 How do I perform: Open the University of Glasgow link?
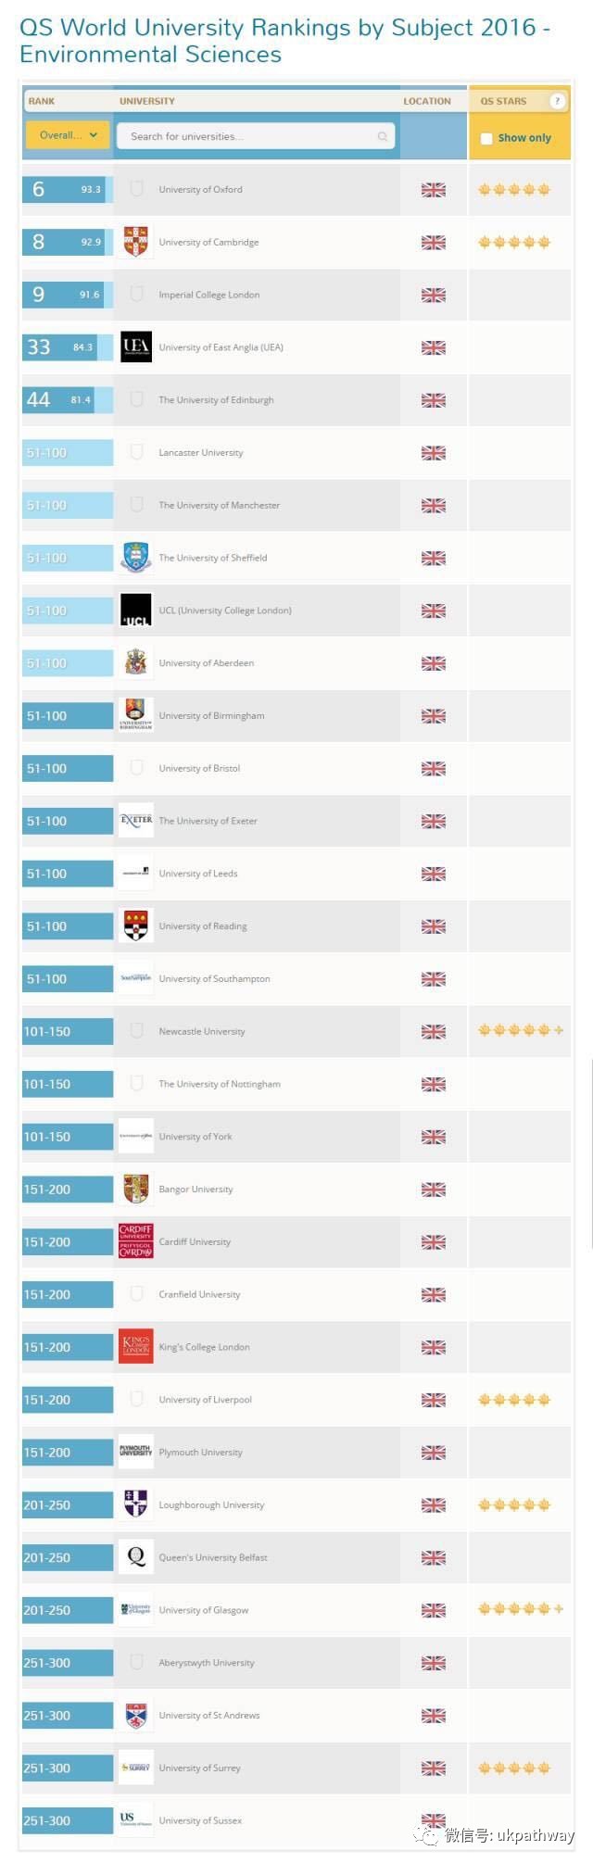[204, 1610]
